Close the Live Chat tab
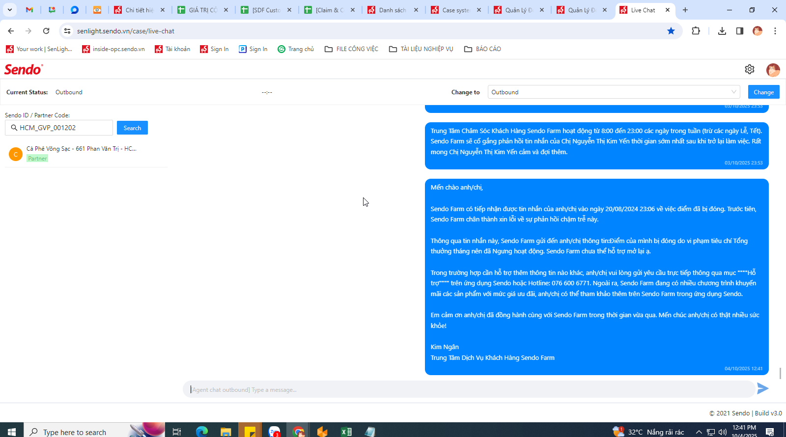 click(x=668, y=10)
